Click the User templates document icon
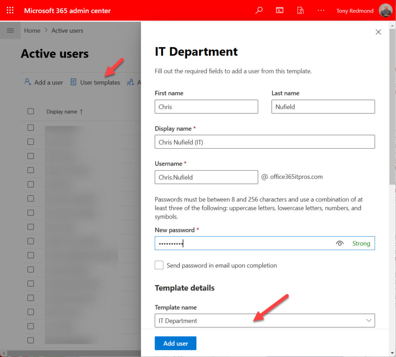The width and height of the screenshot is (396, 357). pyautogui.click(x=73, y=82)
